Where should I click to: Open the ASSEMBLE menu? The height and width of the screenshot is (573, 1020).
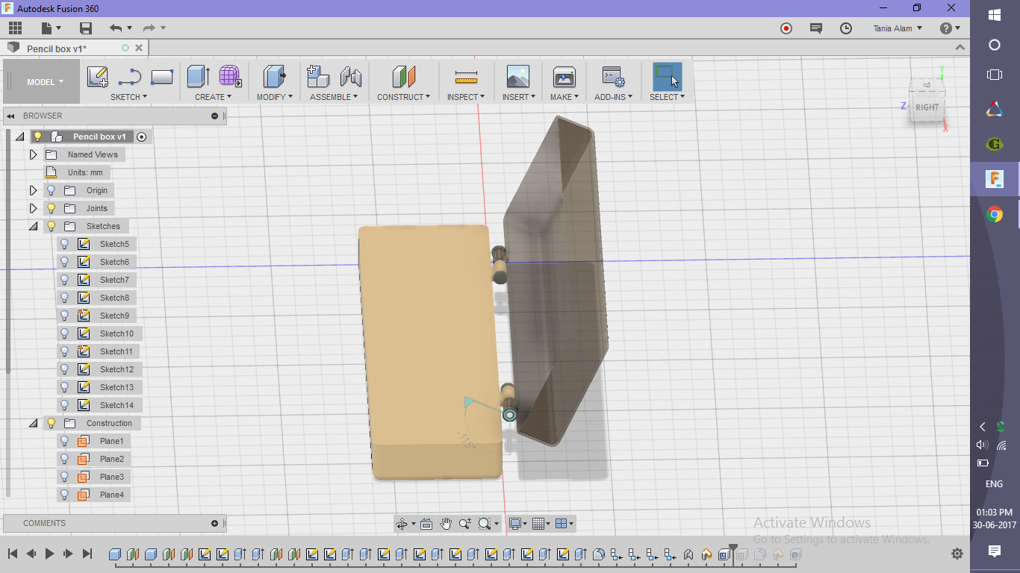point(334,97)
